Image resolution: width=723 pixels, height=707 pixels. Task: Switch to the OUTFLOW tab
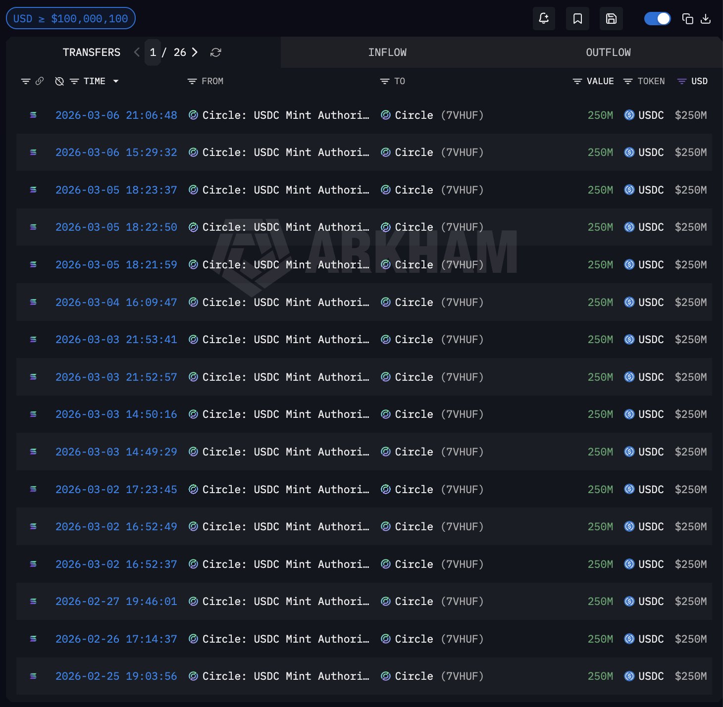coord(608,52)
